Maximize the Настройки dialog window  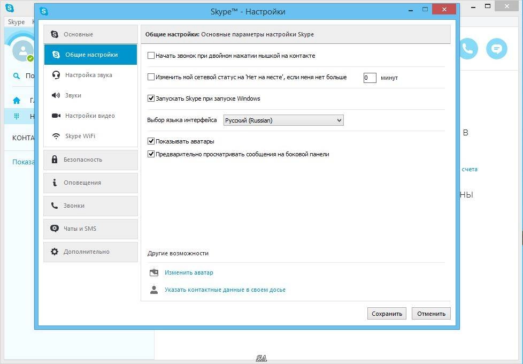[425, 9]
